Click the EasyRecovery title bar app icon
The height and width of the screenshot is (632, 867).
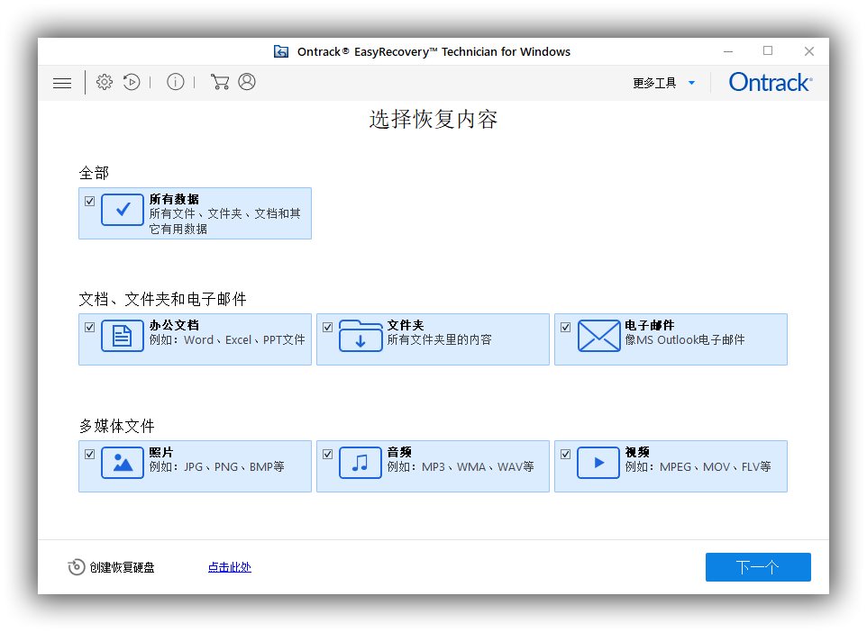(x=281, y=51)
